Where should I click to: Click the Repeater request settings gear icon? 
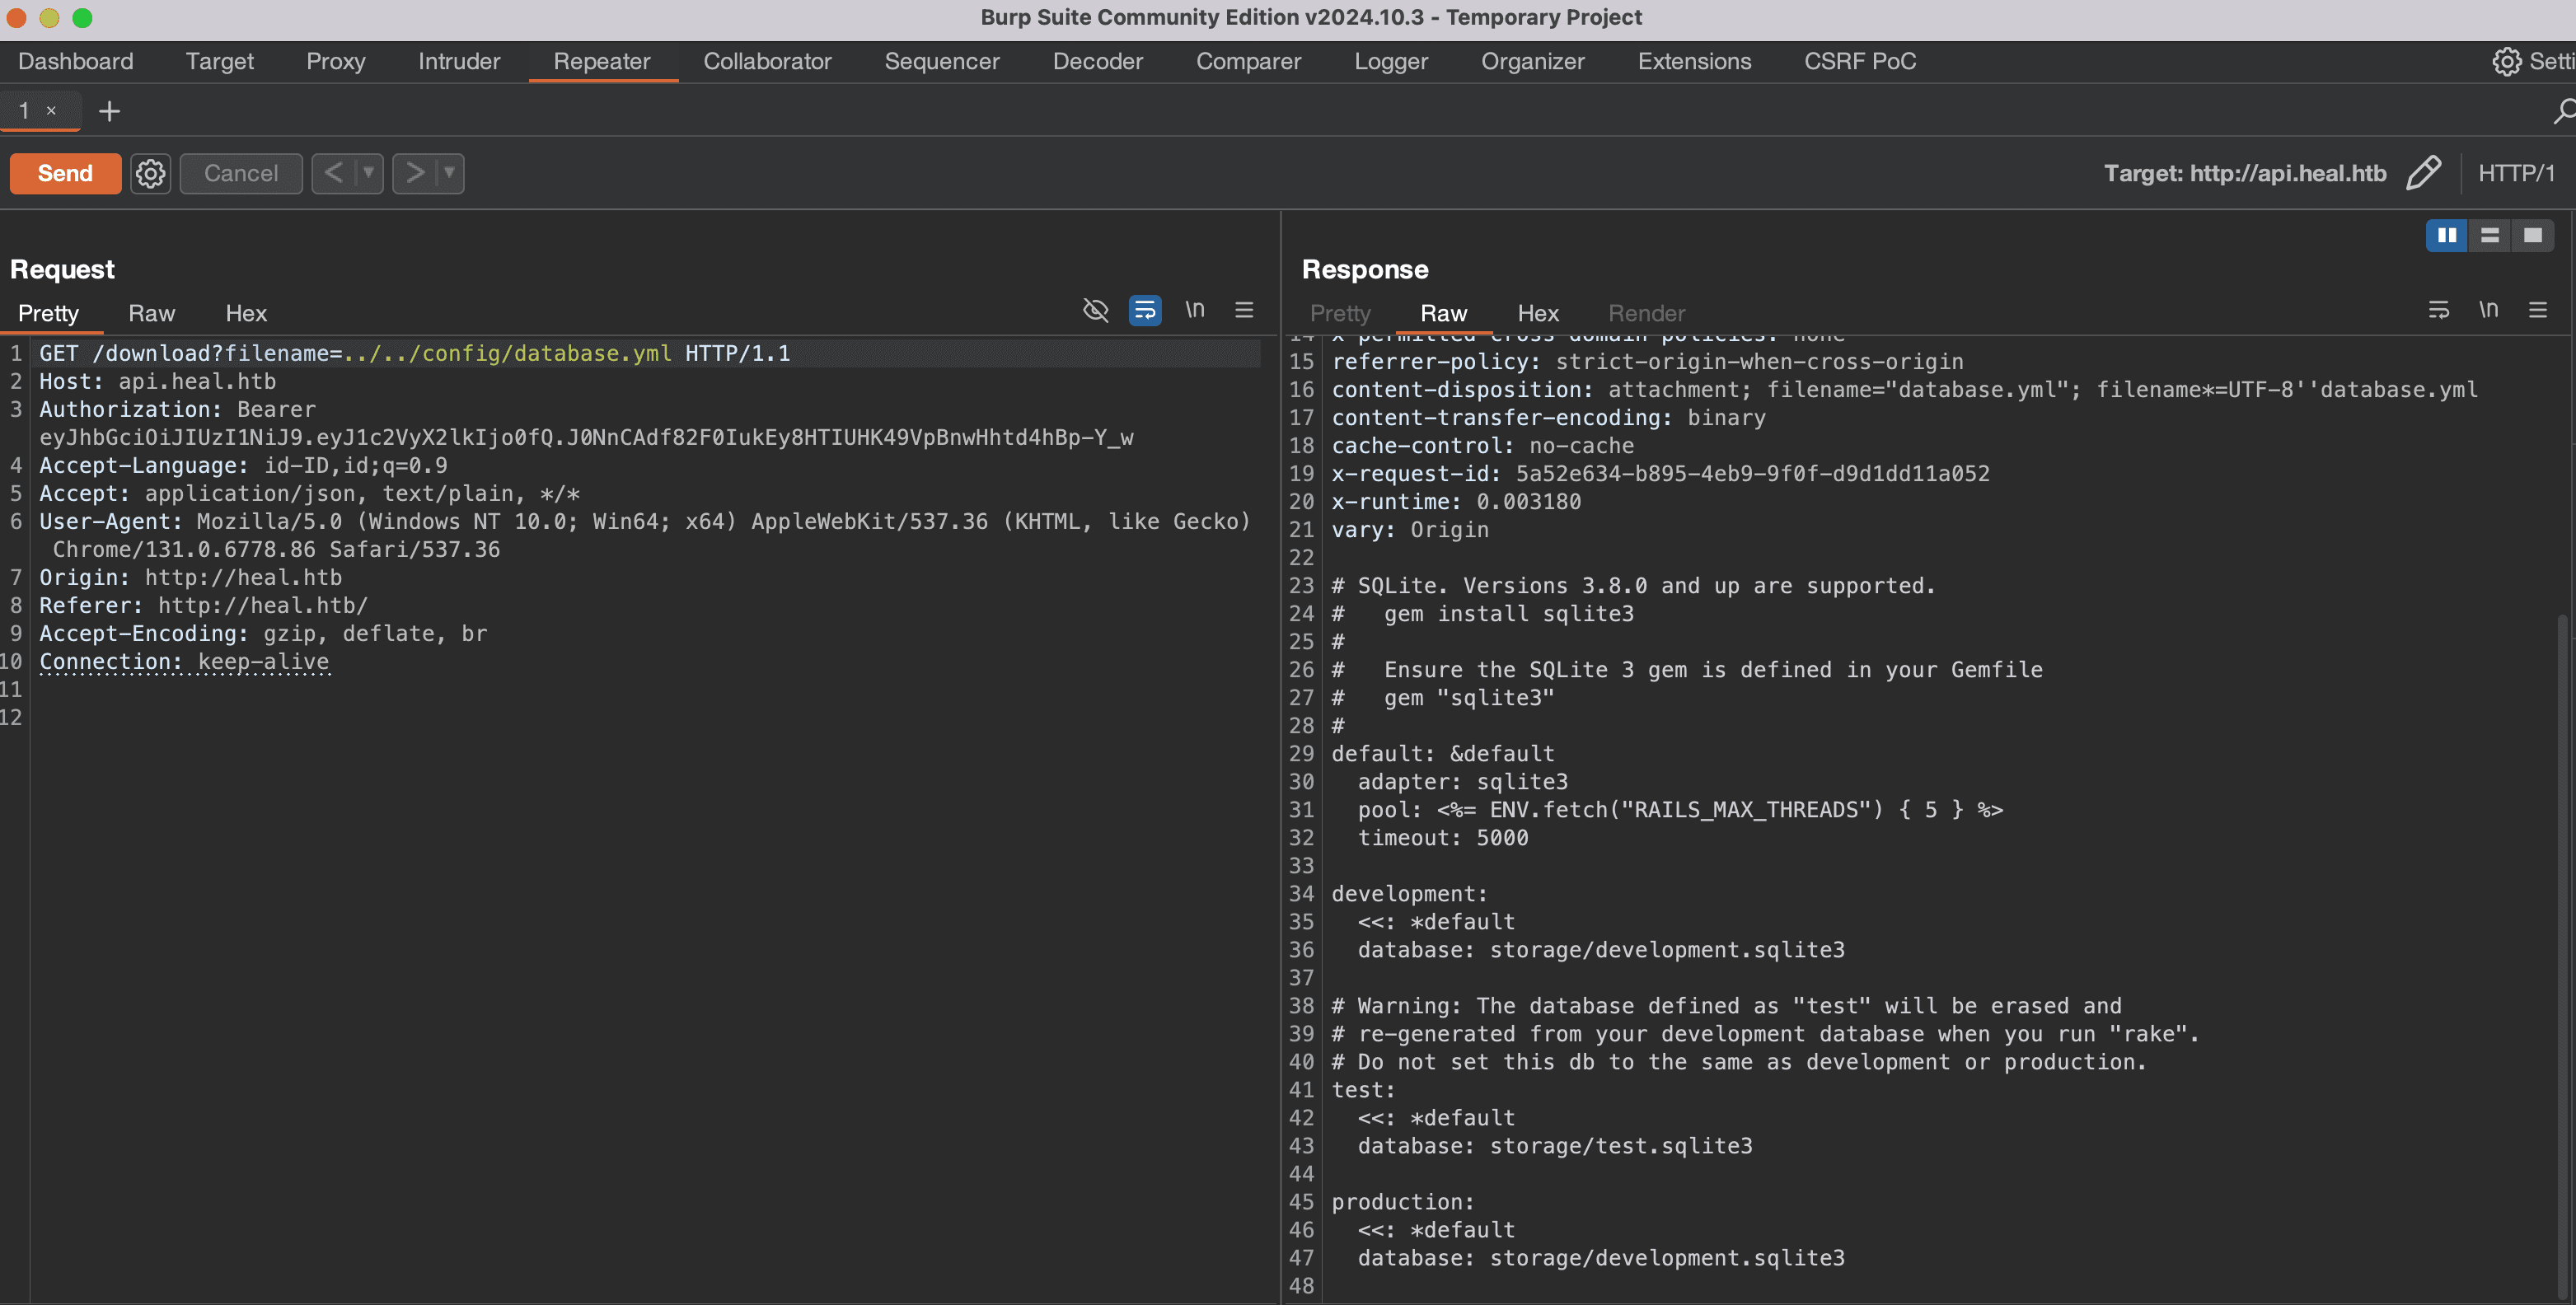(x=150, y=174)
